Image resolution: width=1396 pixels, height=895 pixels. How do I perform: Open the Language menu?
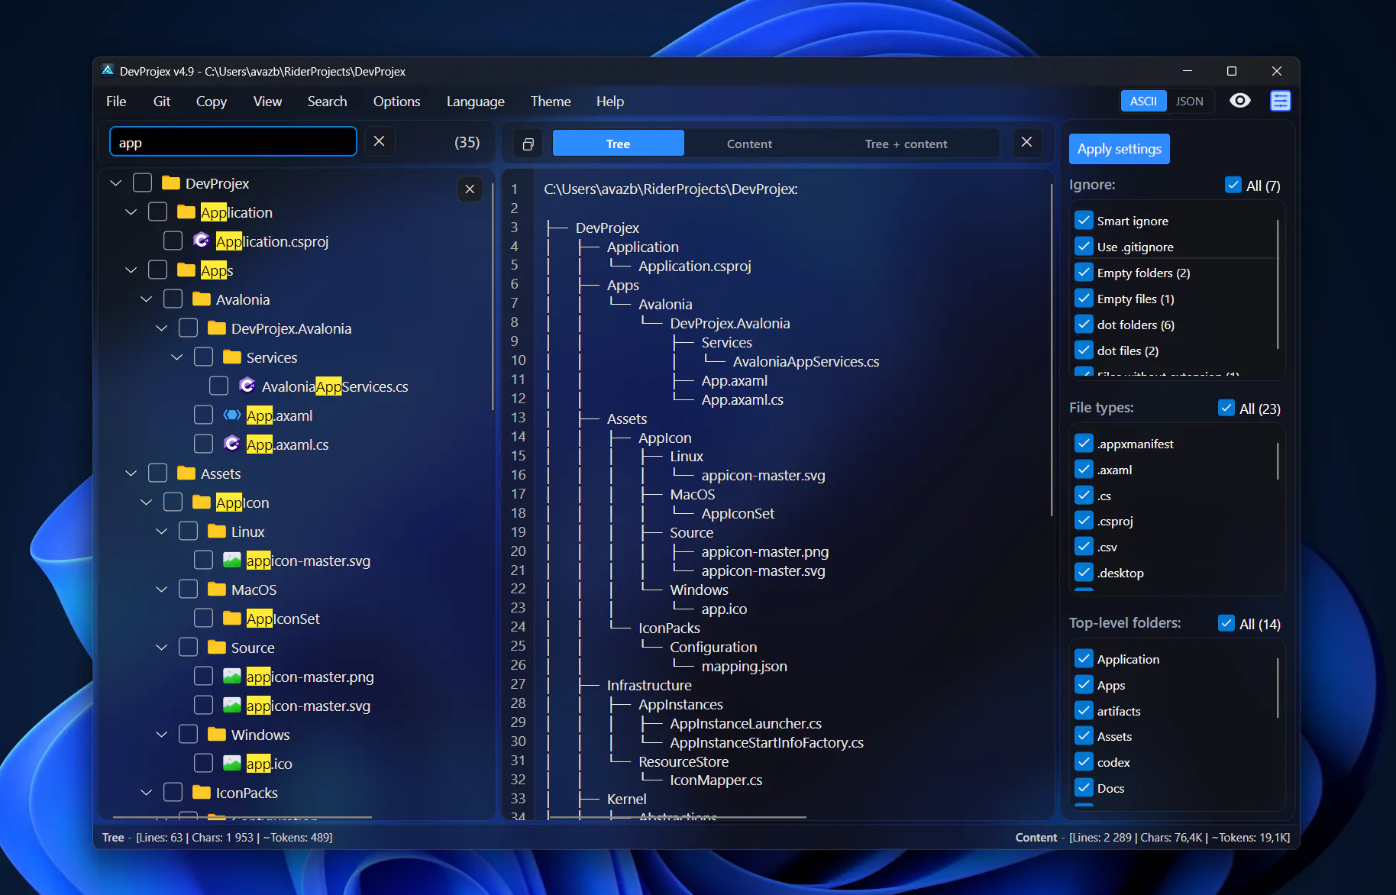475,101
